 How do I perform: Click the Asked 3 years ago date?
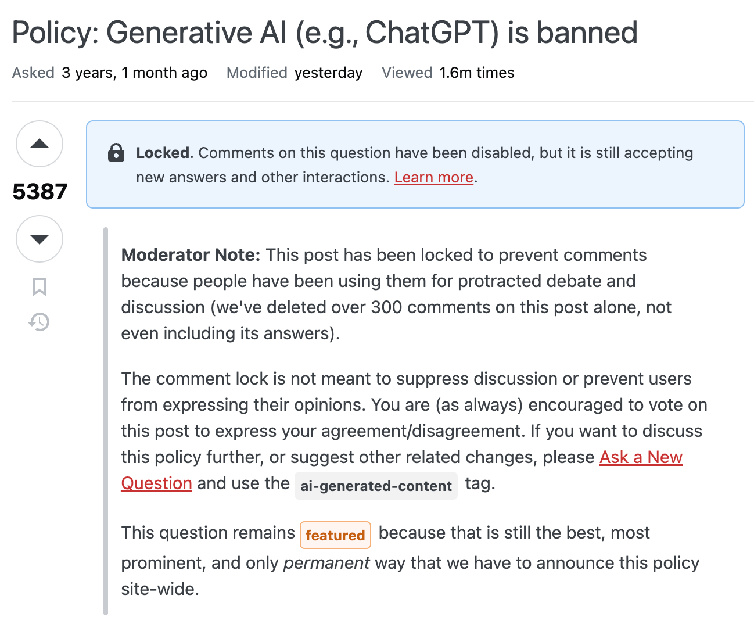tap(134, 73)
